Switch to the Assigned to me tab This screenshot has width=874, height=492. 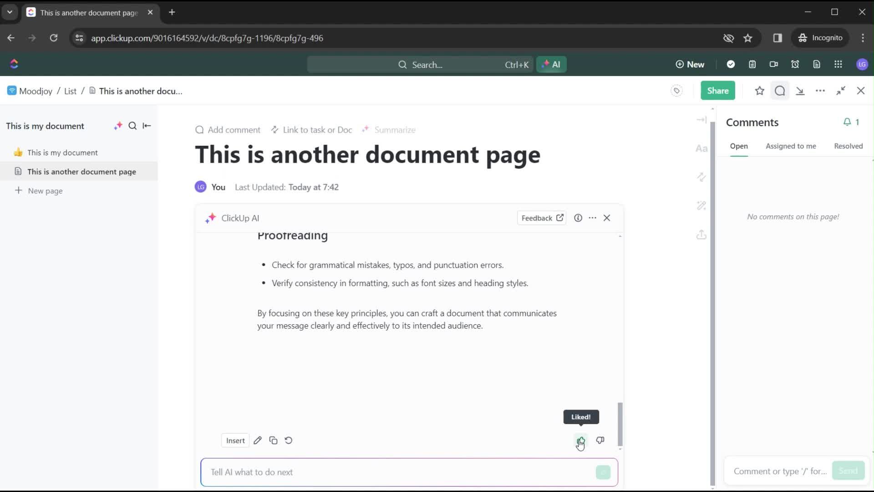click(x=791, y=145)
